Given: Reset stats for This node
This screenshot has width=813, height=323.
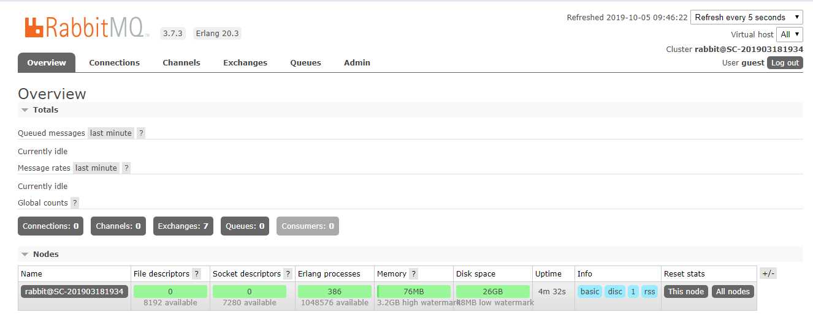Looking at the screenshot, I should [686, 291].
